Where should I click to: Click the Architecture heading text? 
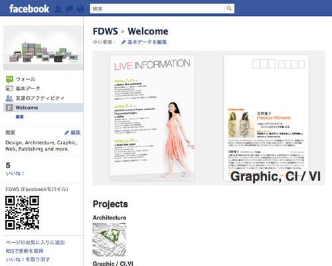(110, 217)
